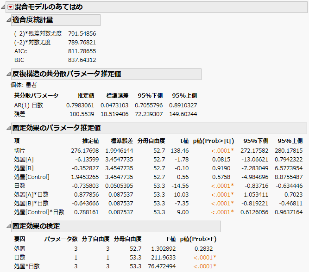Click the 固定効果のパラメータ推定値 header
This screenshot has width=309, height=272.
click(159, 128)
